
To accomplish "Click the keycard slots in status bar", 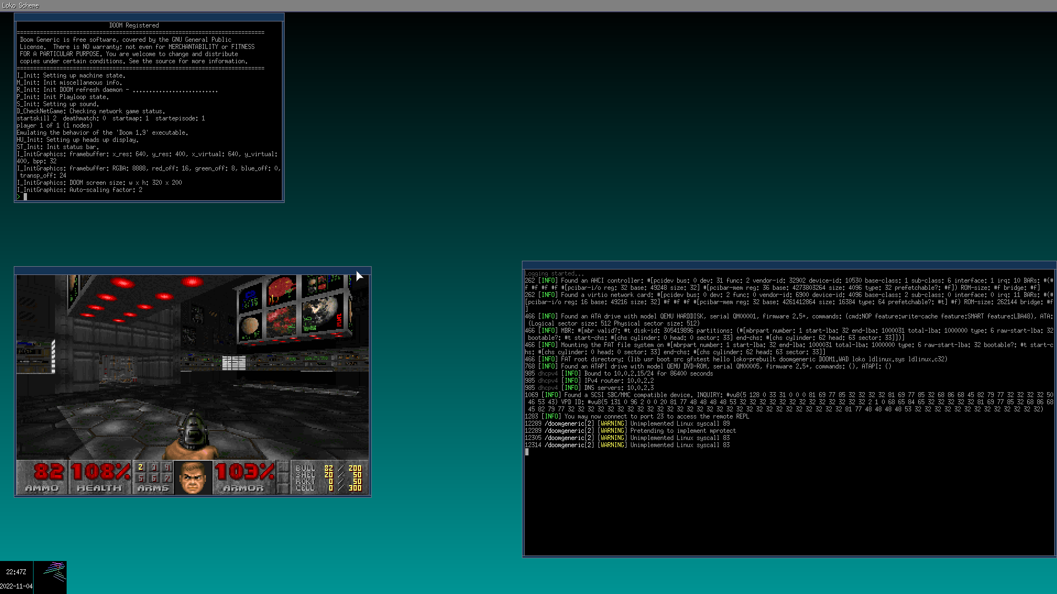I will tap(283, 477).
